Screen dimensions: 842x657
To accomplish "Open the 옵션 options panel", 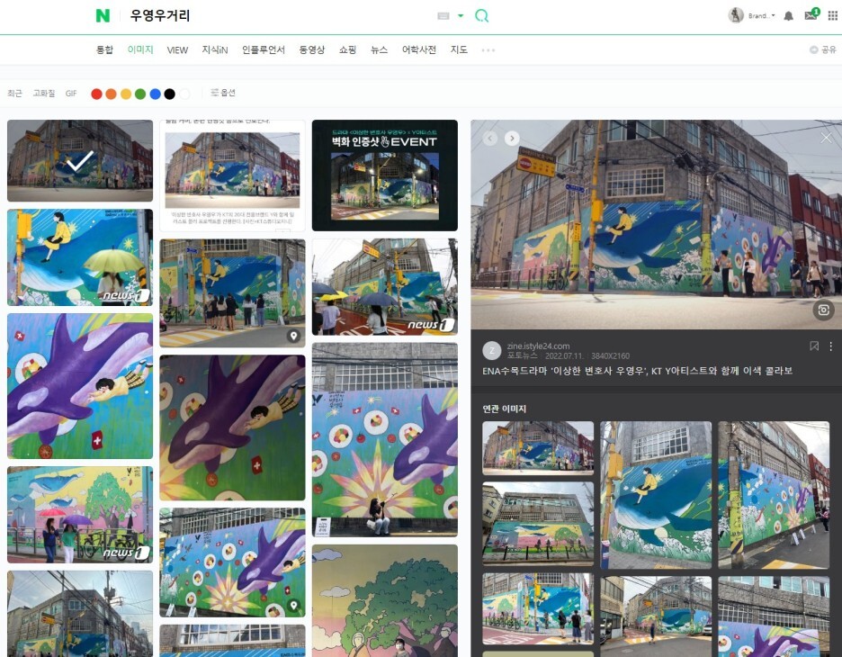I will pyautogui.click(x=223, y=93).
